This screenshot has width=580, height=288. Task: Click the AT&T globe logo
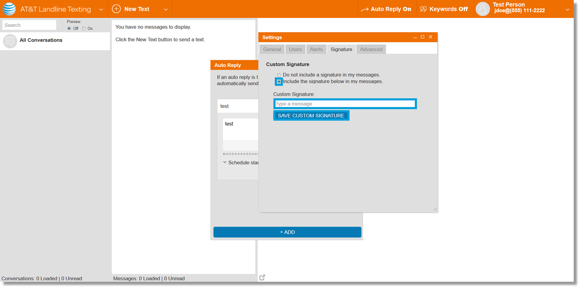pos(9,9)
